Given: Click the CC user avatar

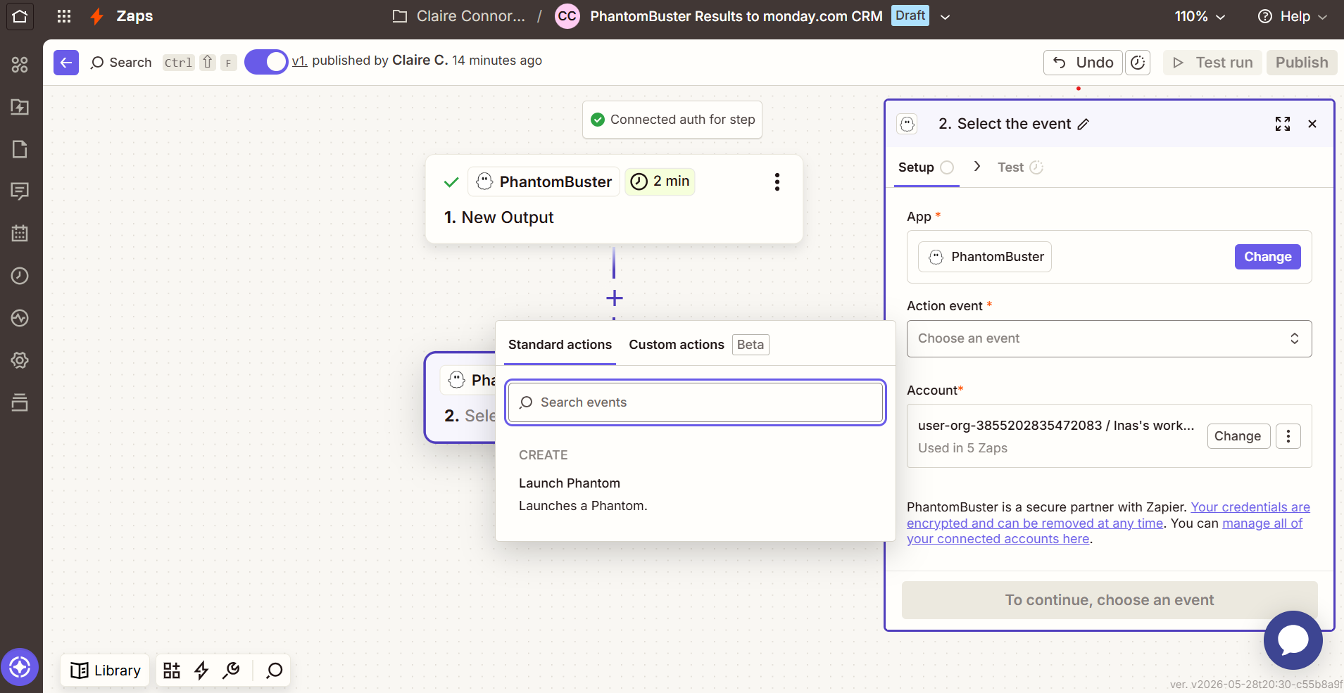Looking at the screenshot, I should [567, 16].
